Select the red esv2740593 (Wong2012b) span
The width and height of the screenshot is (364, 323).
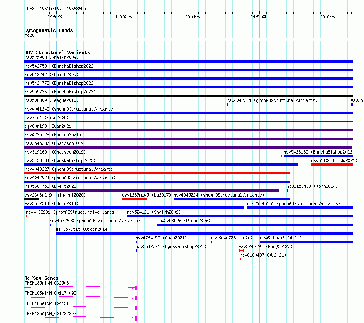click(x=241, y=251)
